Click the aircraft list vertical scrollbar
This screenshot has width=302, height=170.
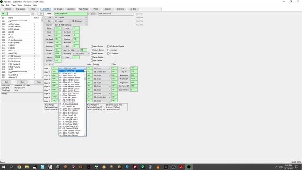pyautogui.click(x=42, y=48)
